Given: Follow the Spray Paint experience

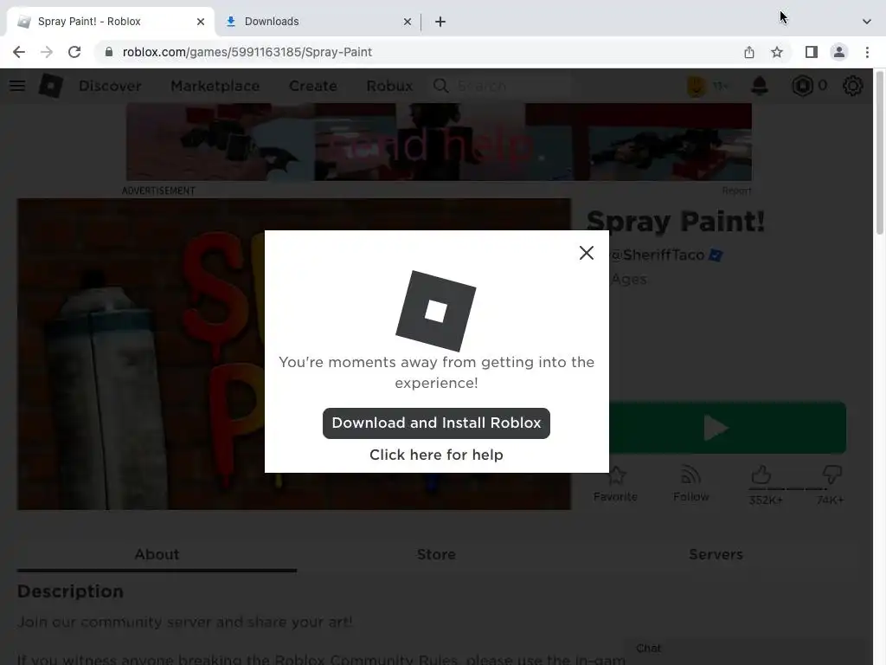Looking at the screenshot, I should pyautogui.click(x=691, y=484).
